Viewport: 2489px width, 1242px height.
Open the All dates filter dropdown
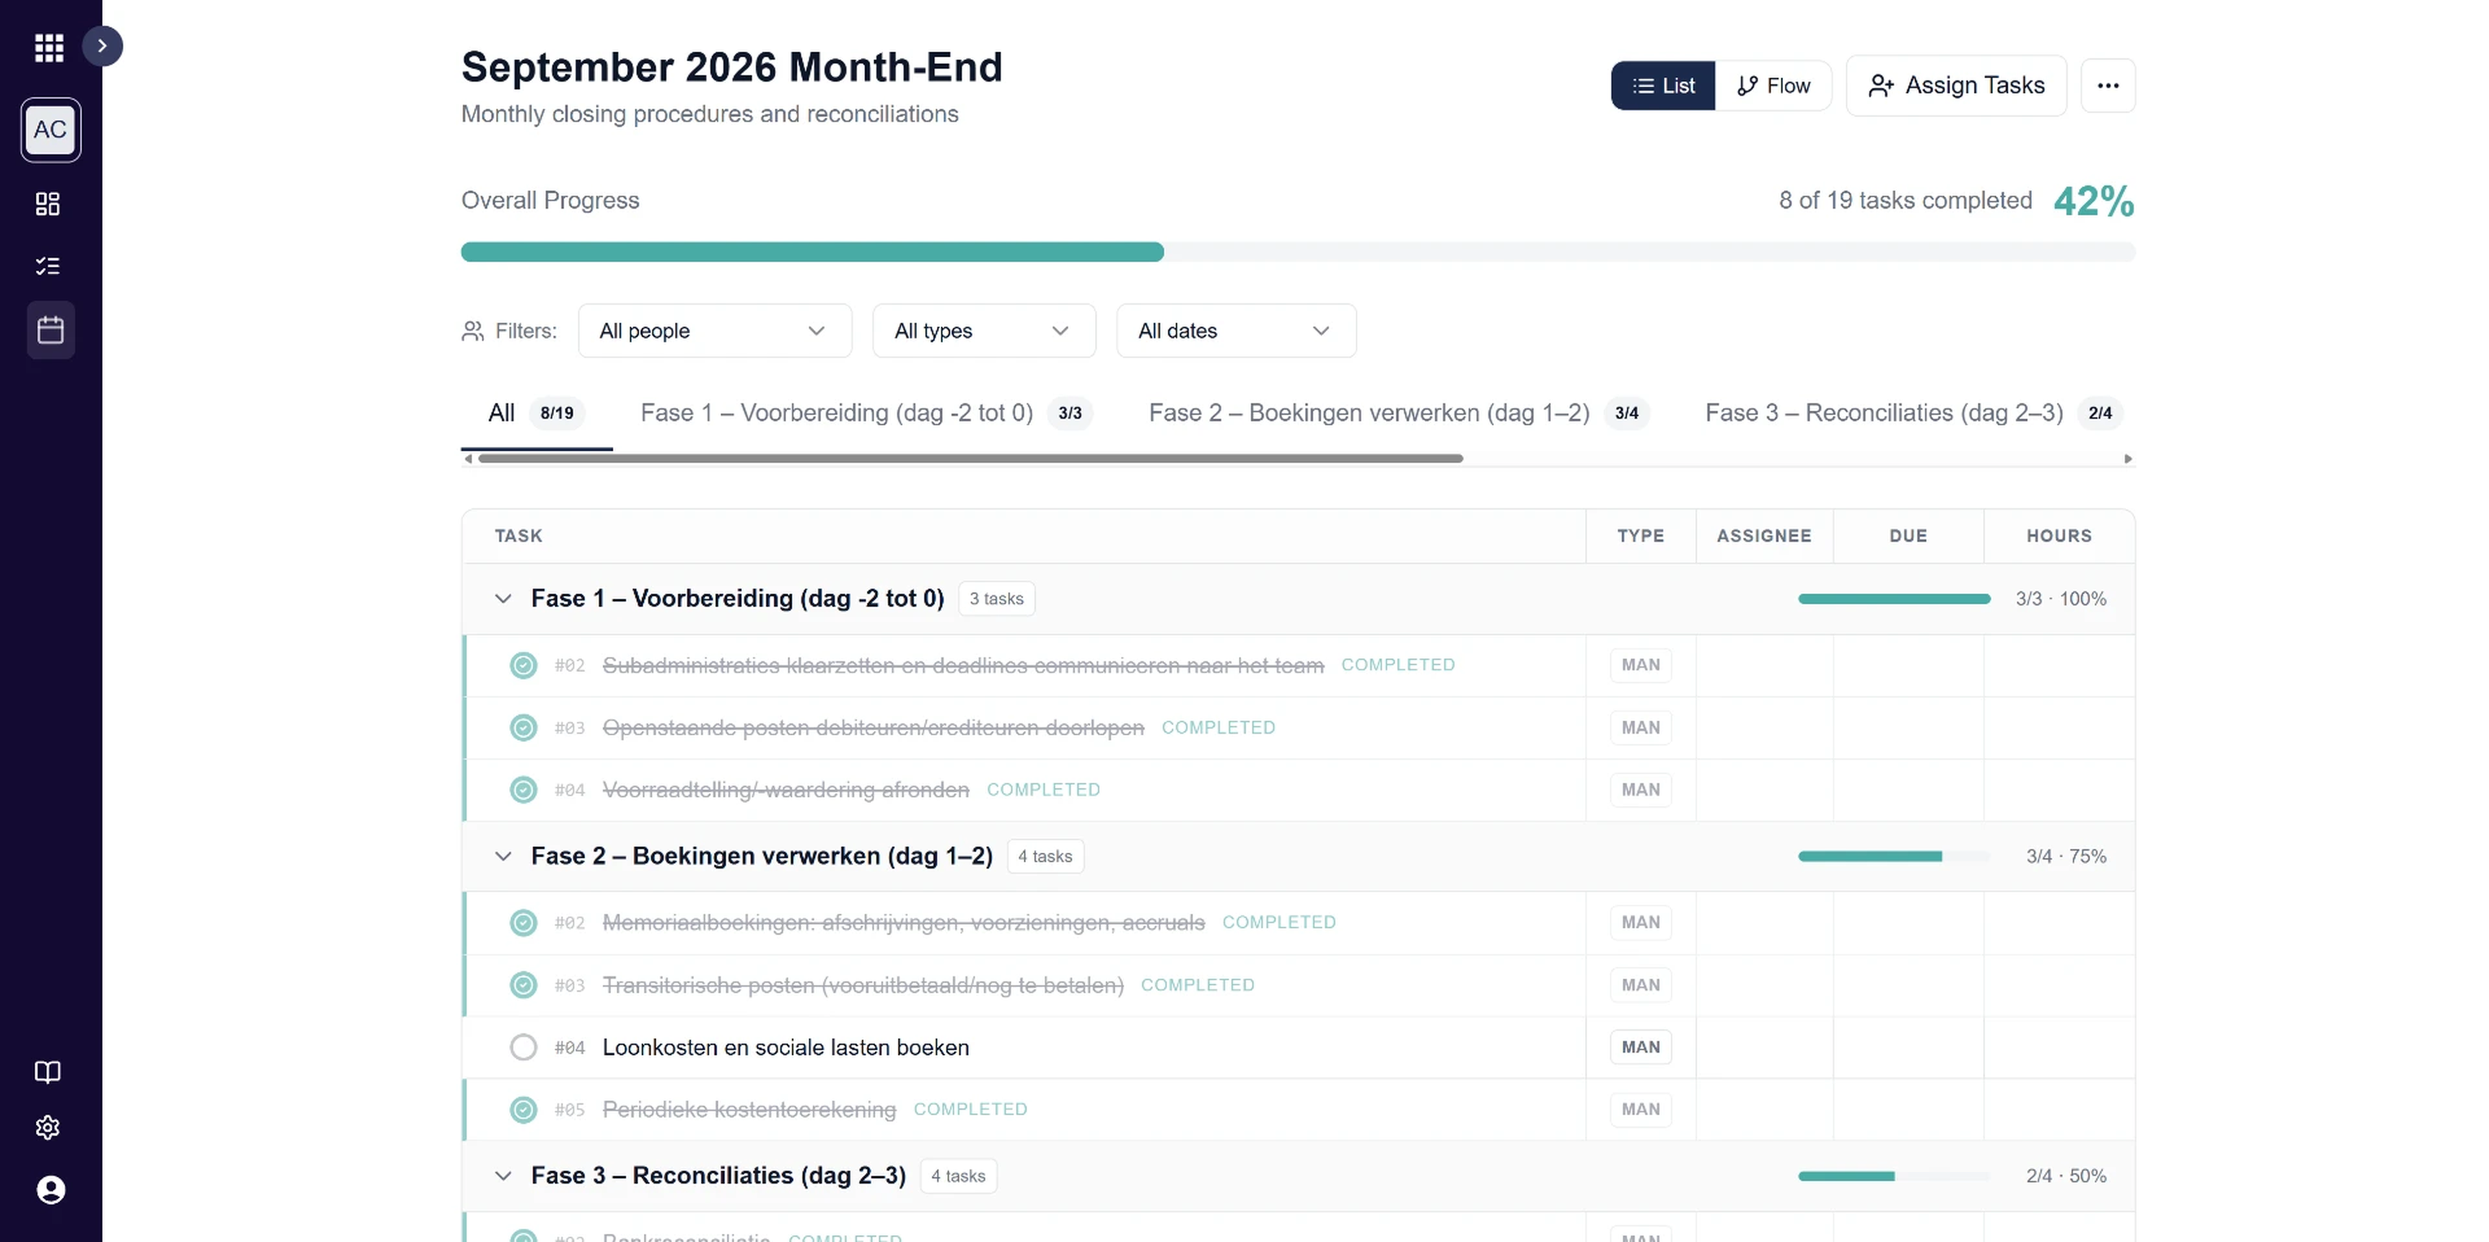coord(1236,331)
